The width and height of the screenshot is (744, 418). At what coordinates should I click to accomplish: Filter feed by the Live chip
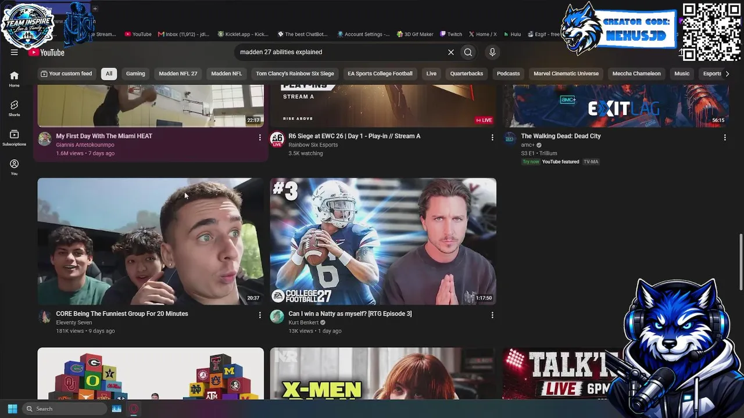[x=431, y=74]
